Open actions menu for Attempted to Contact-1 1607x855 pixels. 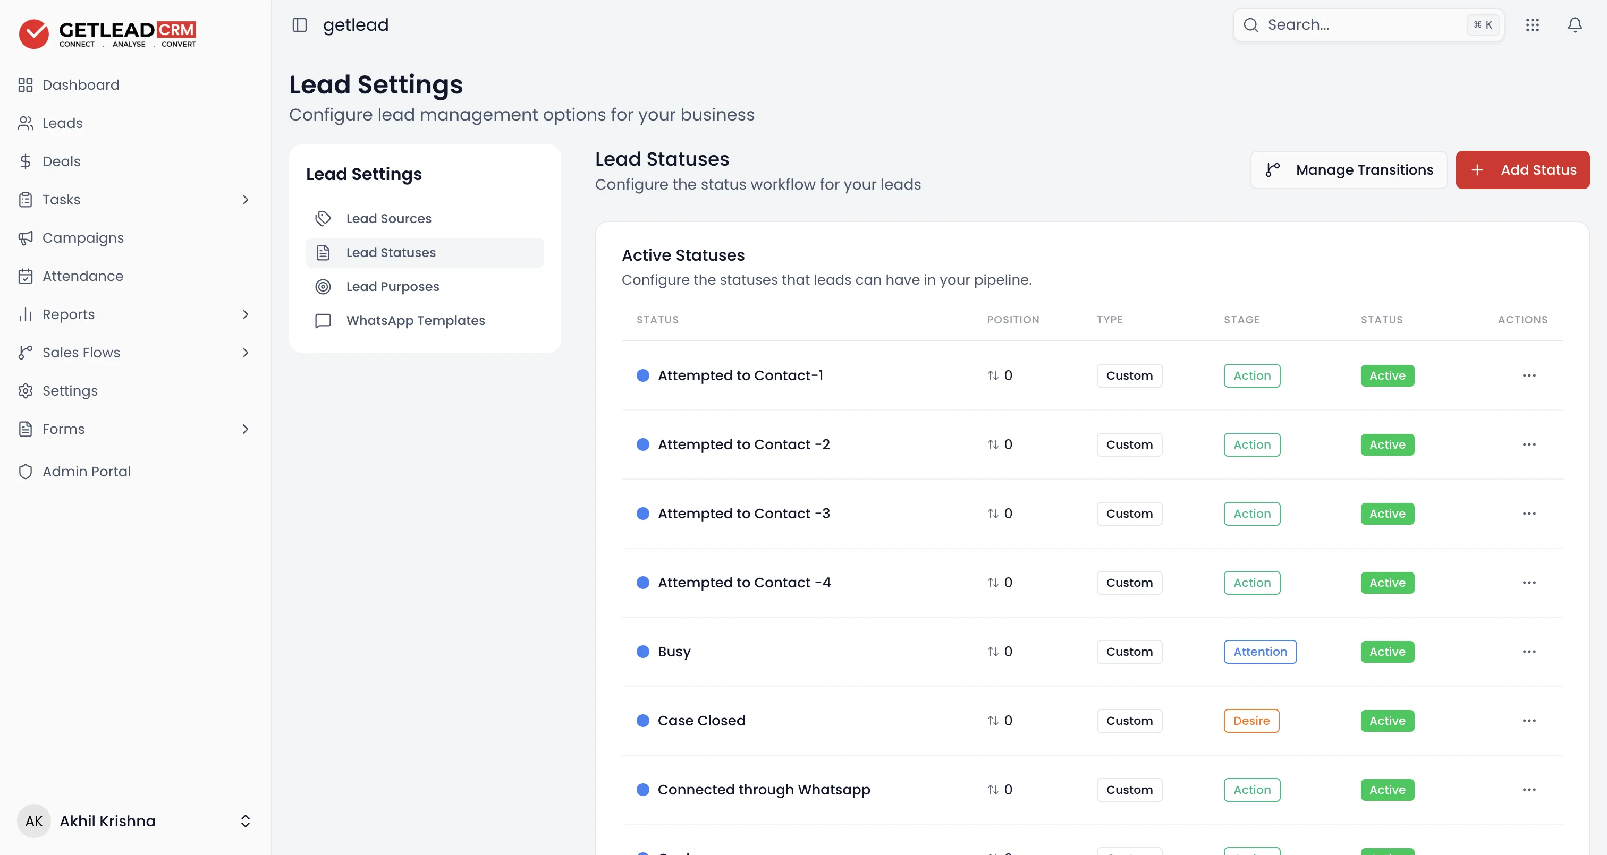(1529, 375)
